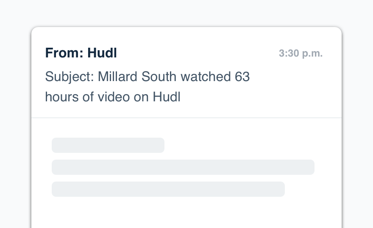Click the third placeholder bar

pos(168,189)
